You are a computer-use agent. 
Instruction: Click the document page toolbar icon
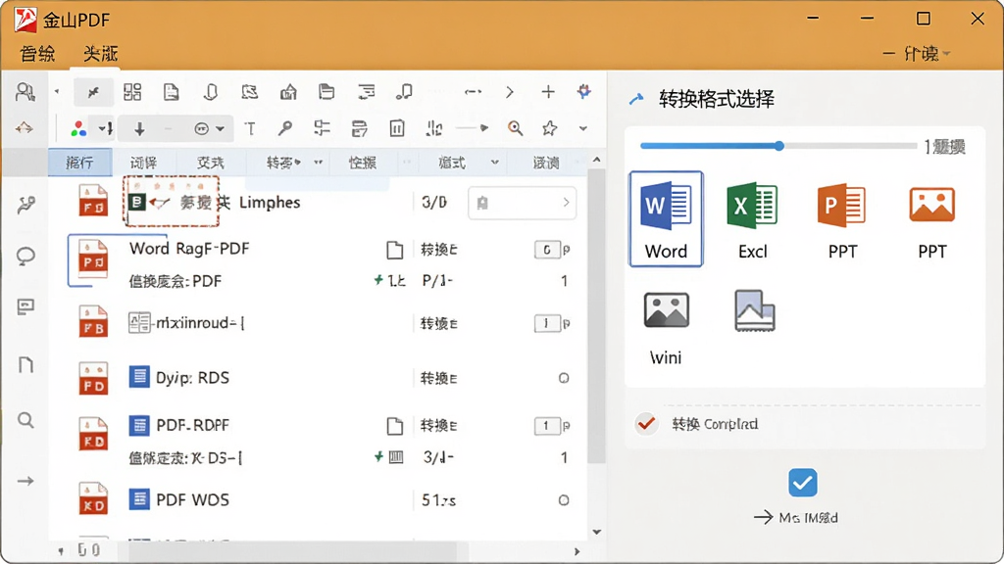(x=171, y=92)
